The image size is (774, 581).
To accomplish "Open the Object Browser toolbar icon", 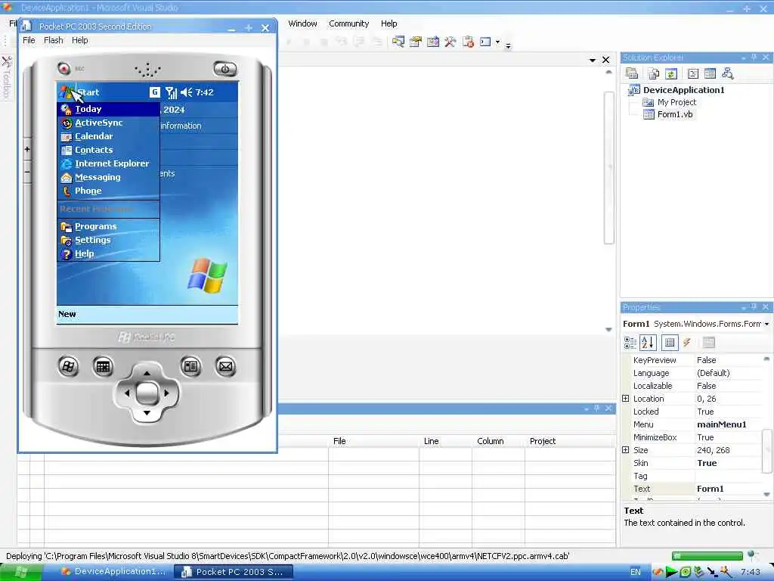I will tap(433, 42).
